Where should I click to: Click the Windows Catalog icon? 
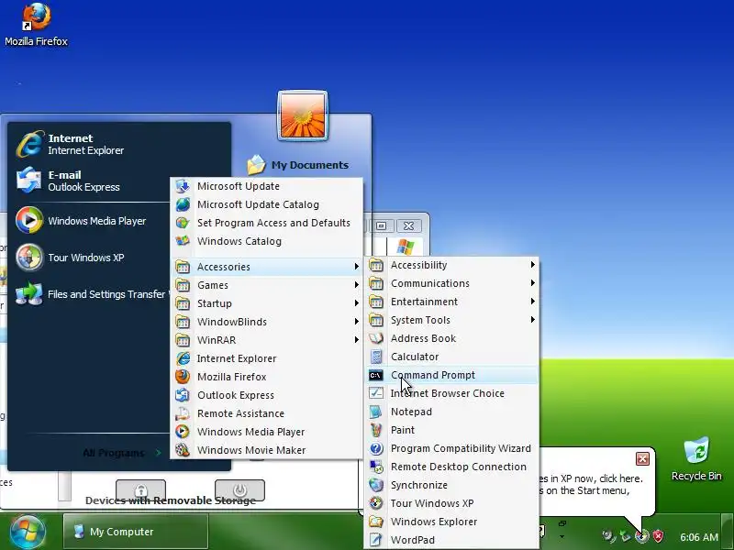point(183,241)
